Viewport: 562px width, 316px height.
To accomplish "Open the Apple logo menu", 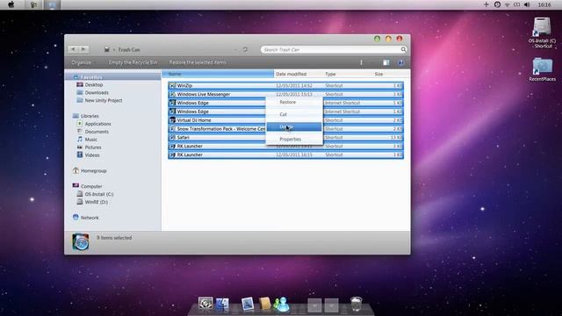I will [x=11, y=4].
